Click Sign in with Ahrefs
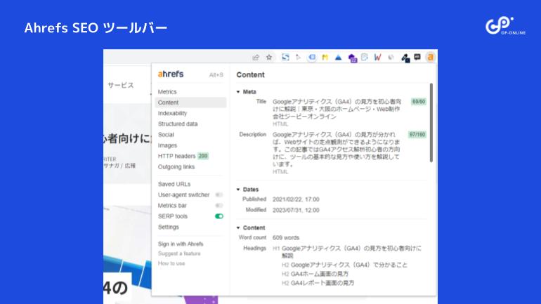541x304 pixels. point(181,244)
